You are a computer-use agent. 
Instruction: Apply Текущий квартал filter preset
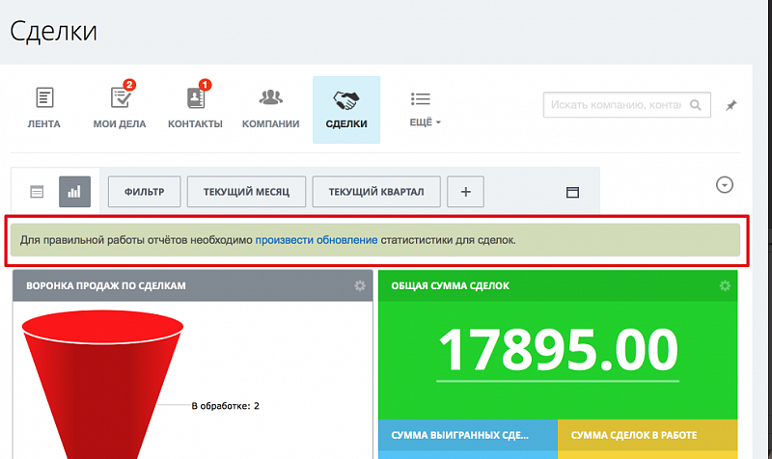(x=376, y=191)
